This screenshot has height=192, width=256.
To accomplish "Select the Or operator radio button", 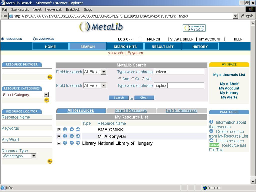I will 133,79.
